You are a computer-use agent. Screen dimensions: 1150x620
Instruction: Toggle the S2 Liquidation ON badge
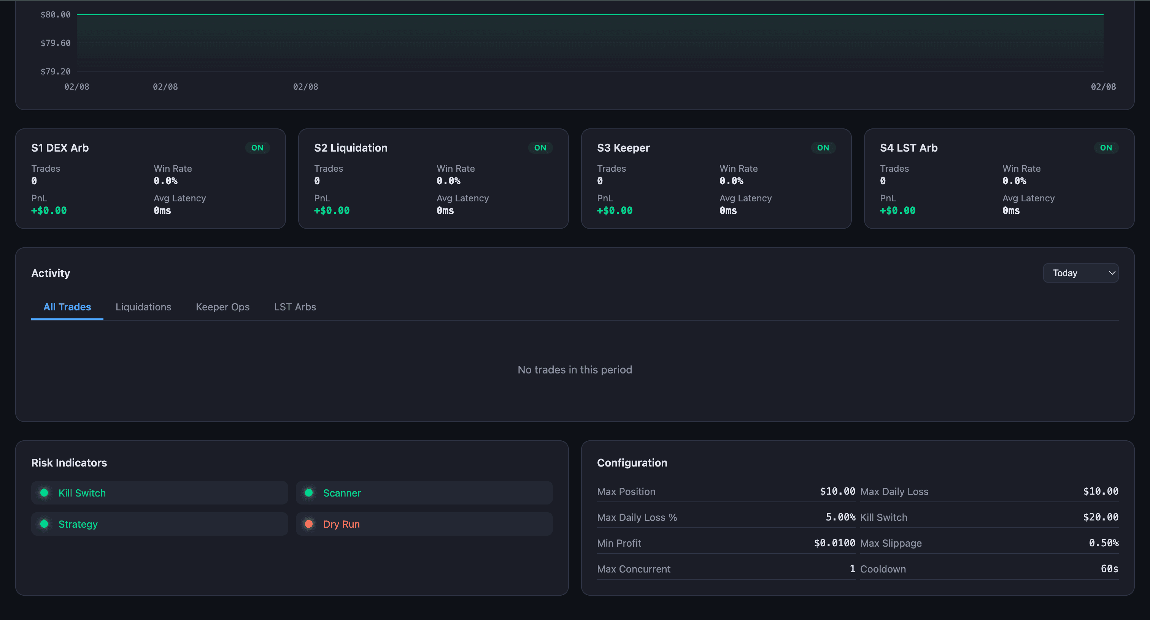pos(540,148)
